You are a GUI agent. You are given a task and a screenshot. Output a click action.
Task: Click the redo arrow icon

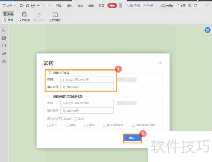[44, 5]
